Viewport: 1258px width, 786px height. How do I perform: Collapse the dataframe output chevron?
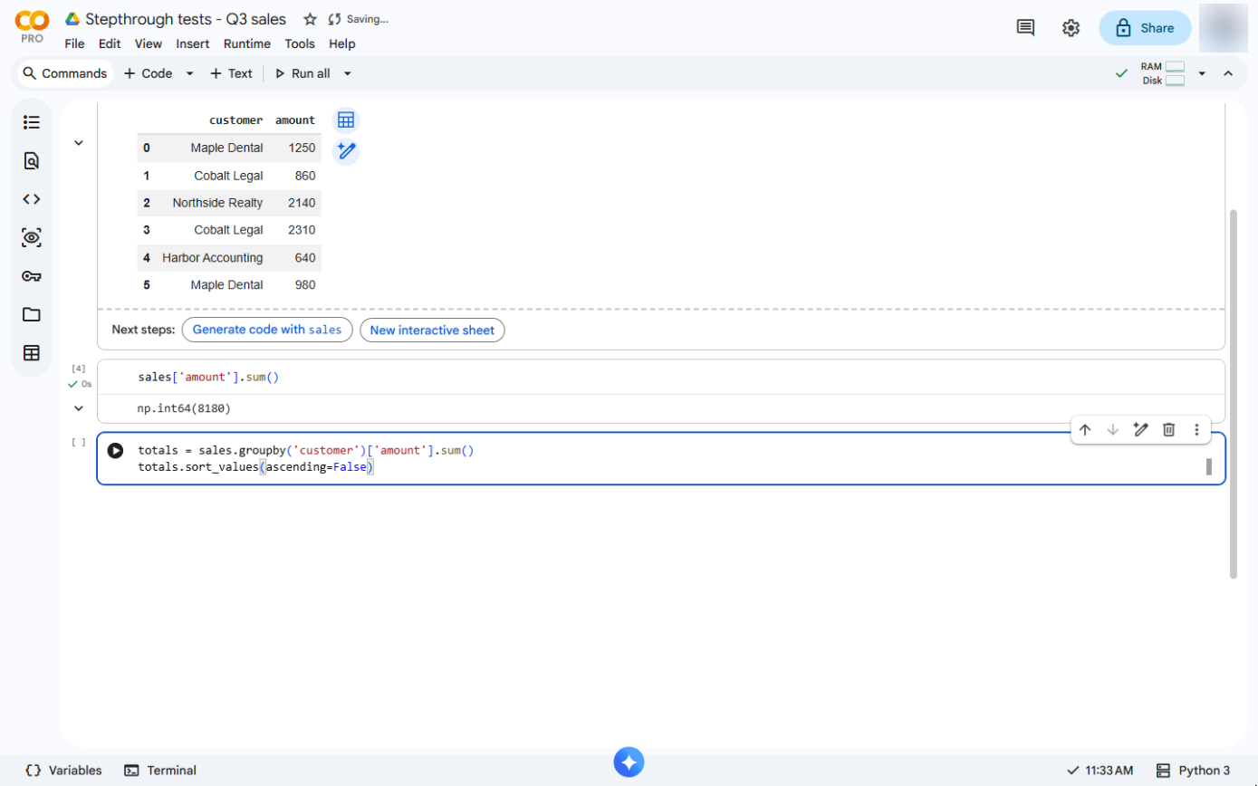point(79,142)
